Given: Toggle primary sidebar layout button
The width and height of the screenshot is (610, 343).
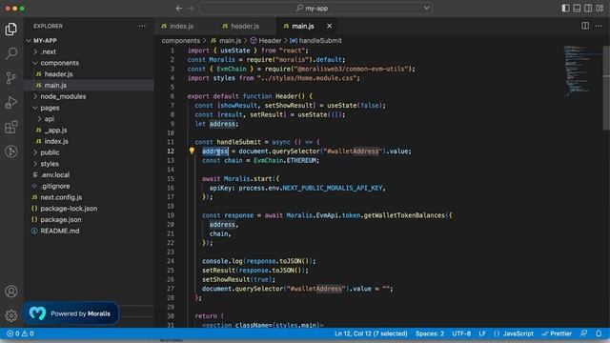Looking at the screenshot, I should coord(565,8).
